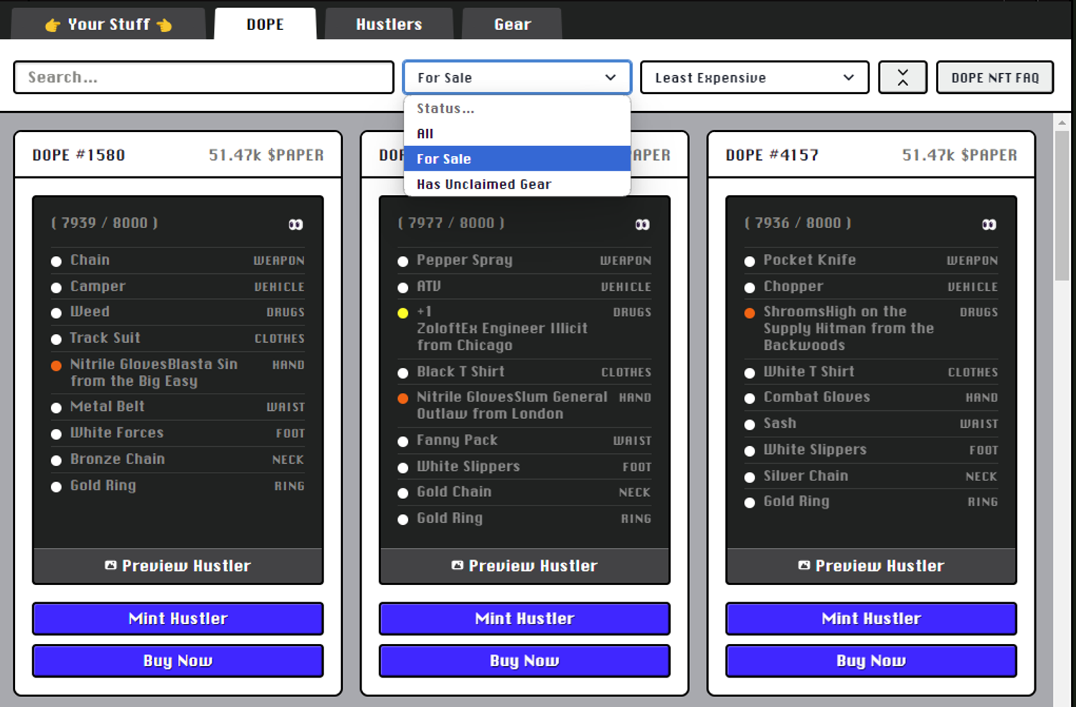The image size is (1076, 707).
Task: Focus the Search input field
Action: point(204,77)
